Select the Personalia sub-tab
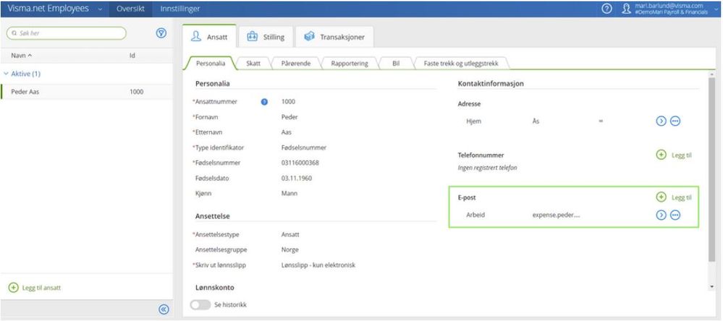Viewport: 723px width, 321px height. [x=211, y=64]
